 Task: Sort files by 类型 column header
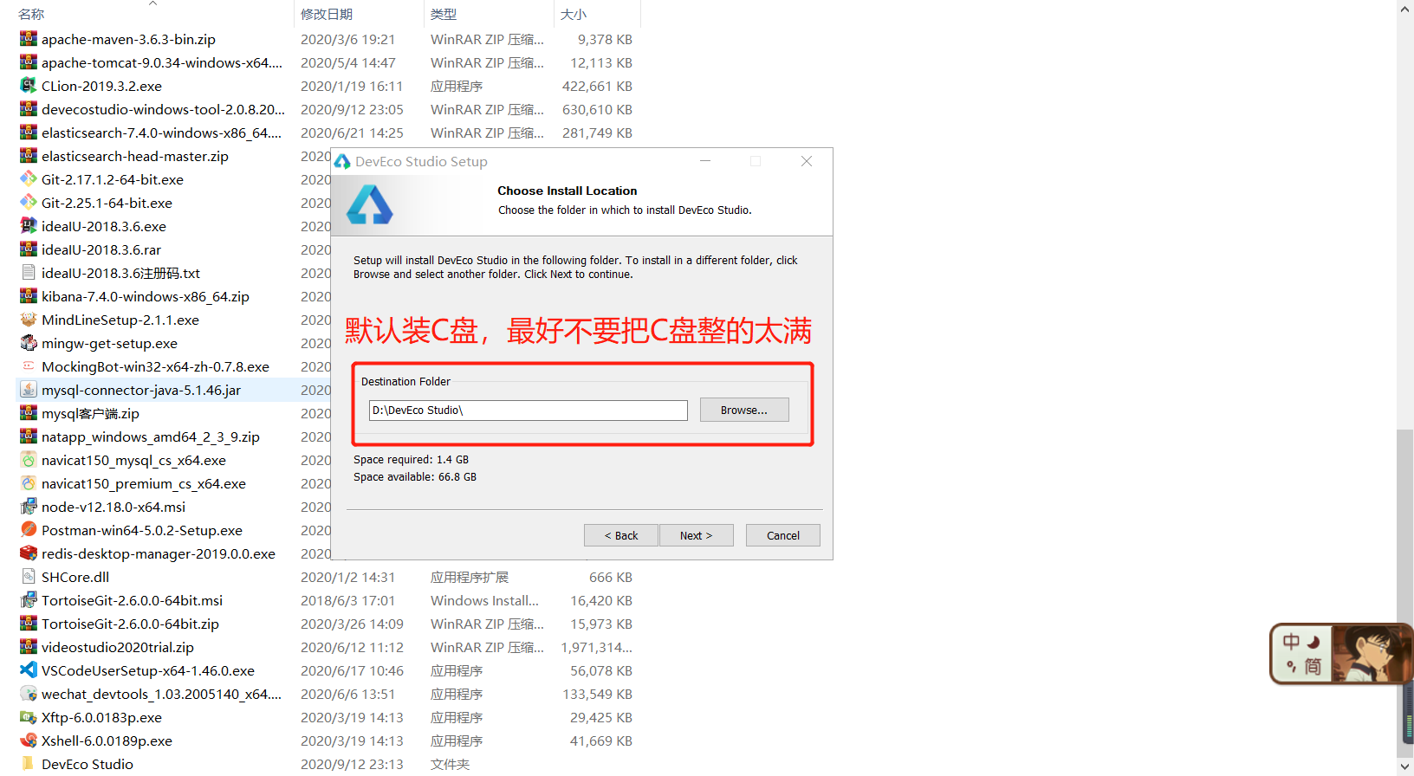[444, 14]
